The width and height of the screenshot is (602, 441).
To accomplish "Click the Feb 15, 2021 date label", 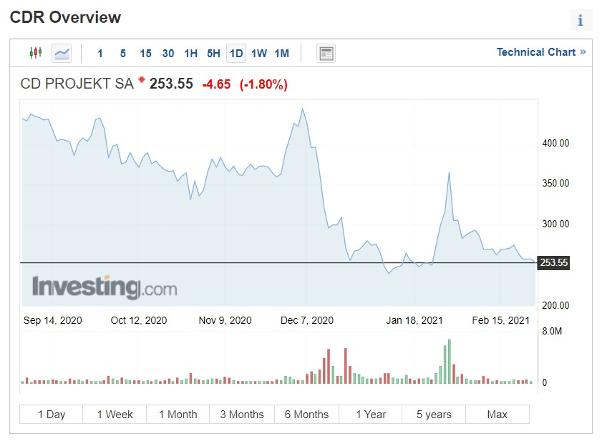I will pyautogui.click(x=500, y=320).
